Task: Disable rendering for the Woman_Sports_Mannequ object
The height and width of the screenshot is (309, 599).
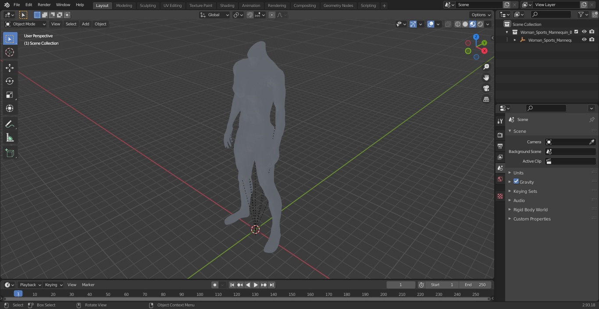Action: 592,39
